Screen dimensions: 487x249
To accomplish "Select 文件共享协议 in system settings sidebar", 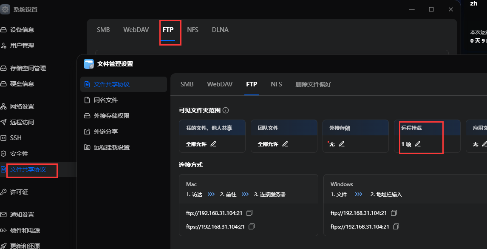I will pos(28,170).
